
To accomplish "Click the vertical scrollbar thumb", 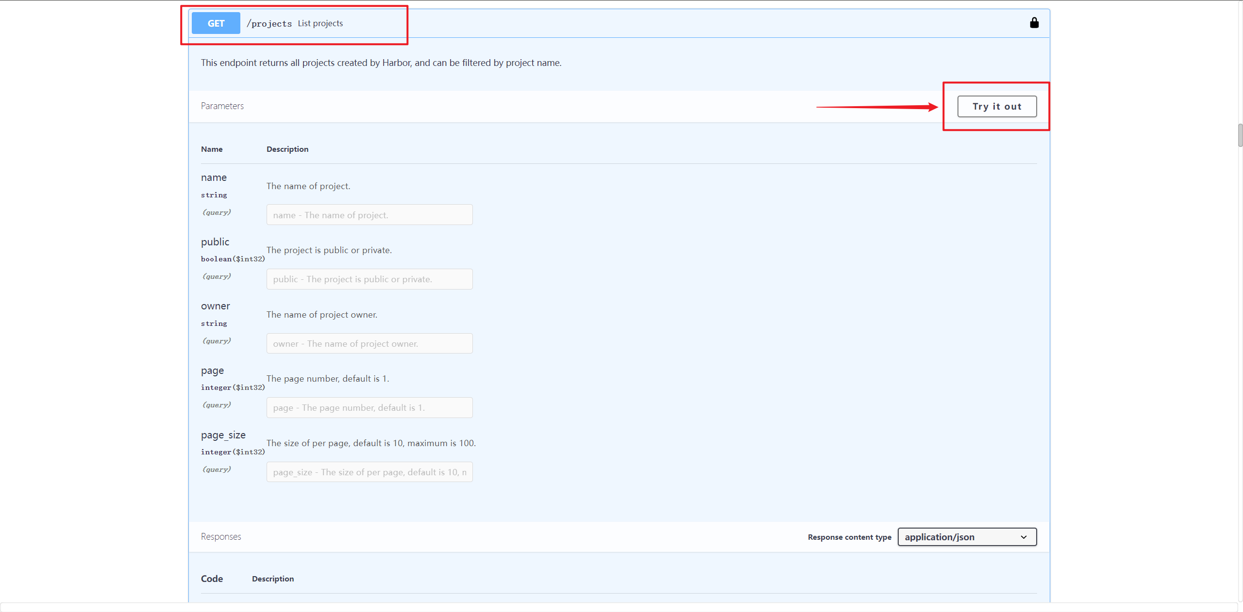I will tap(1240, 135).
